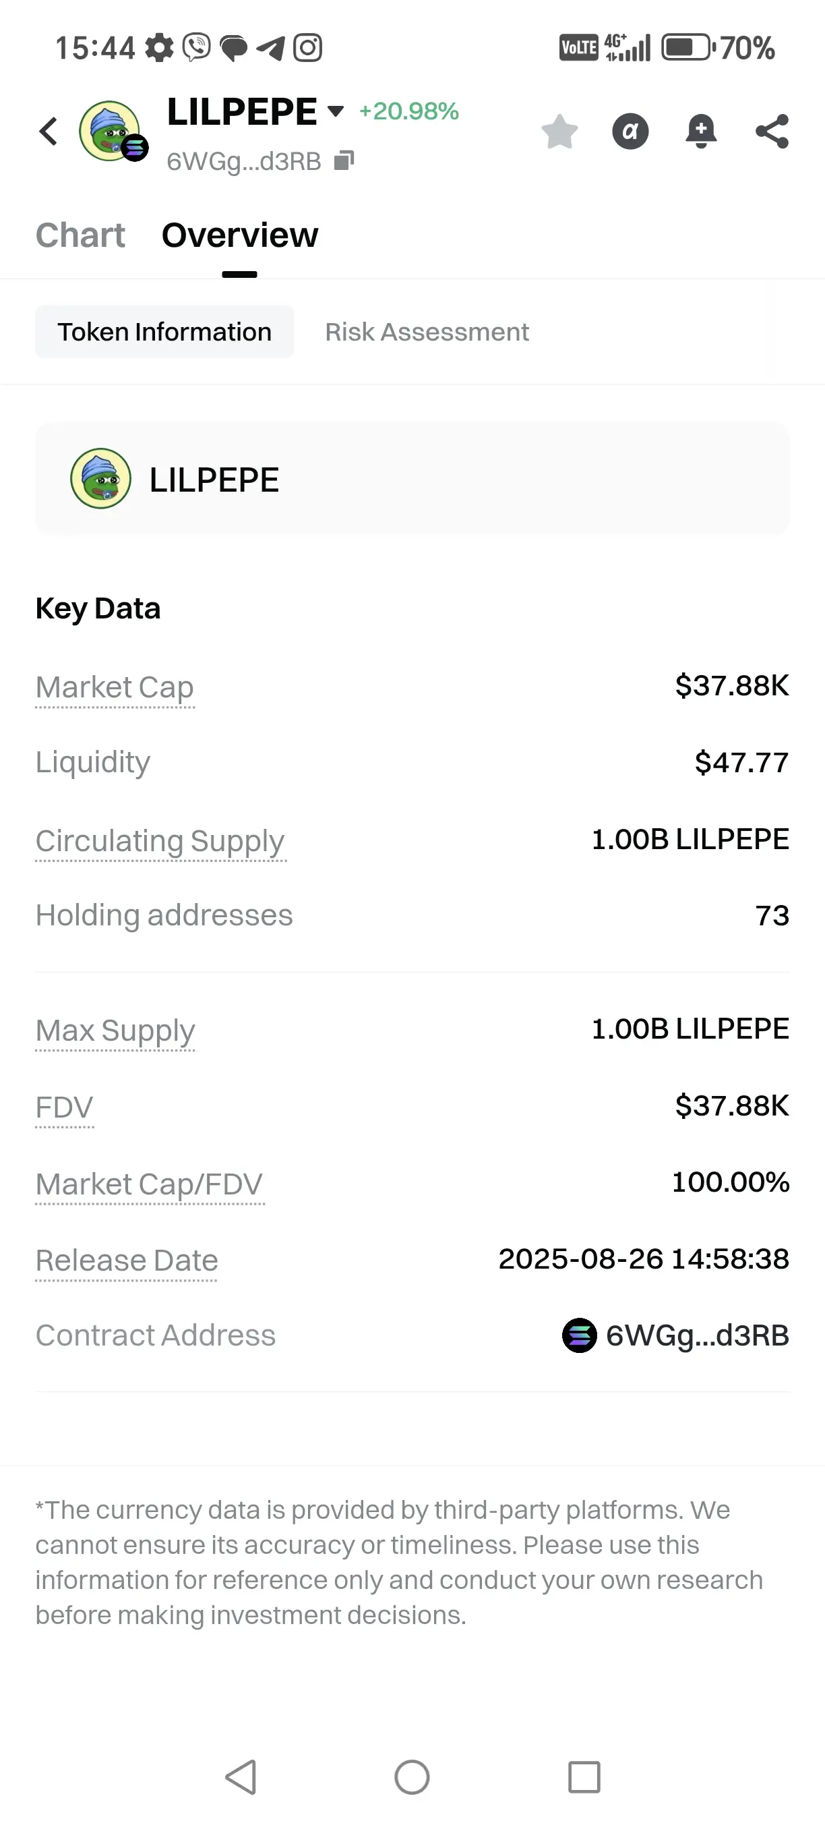Tap the contract address 6WGg...d3RB value
Viewport: 825px width, 1821px height.
696,1335
